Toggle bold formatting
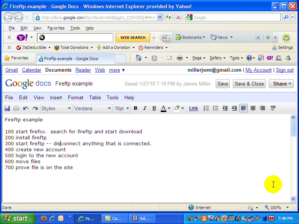Image resolution: width=299 pixels, height=224 pixels. (x=135, y=108)
